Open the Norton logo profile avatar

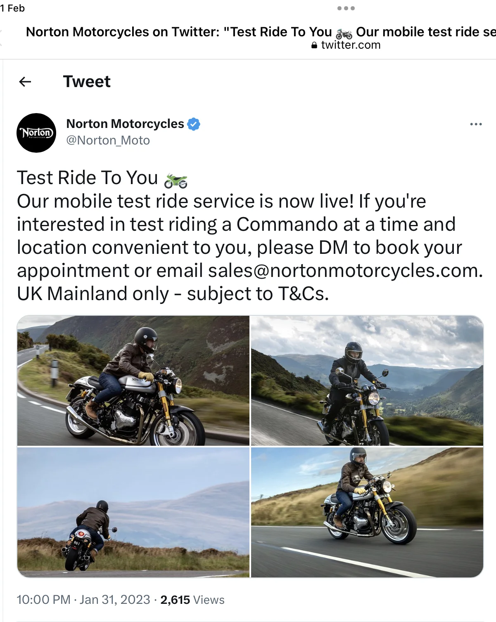[36, 133]
